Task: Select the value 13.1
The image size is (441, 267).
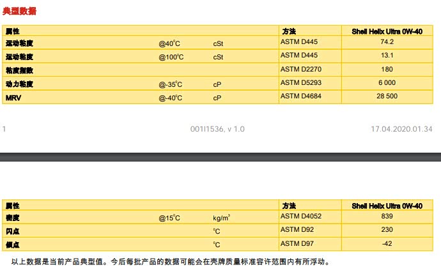Action: (387, 55)
